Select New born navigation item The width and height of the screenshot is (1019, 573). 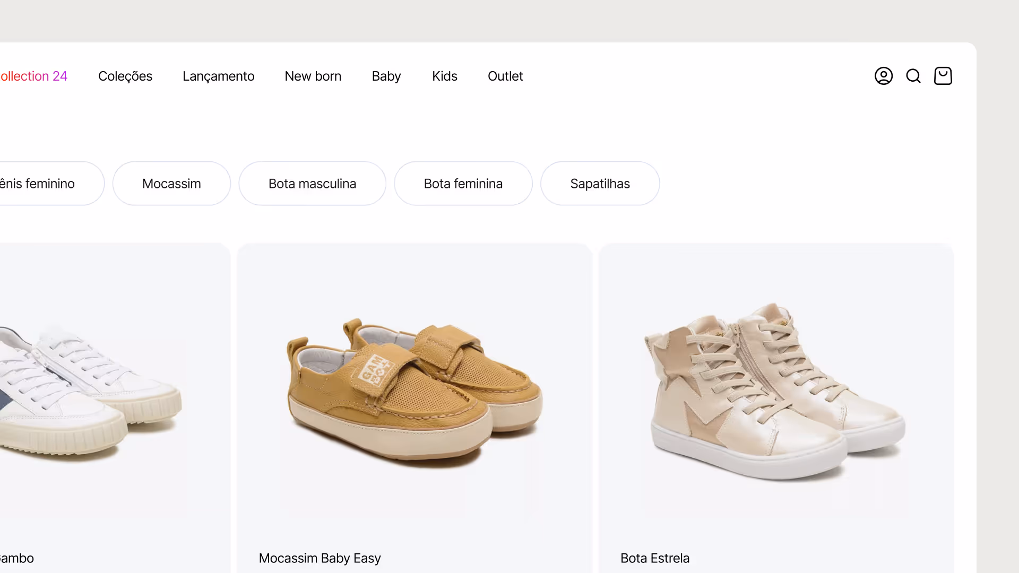[x=313, y=76]
